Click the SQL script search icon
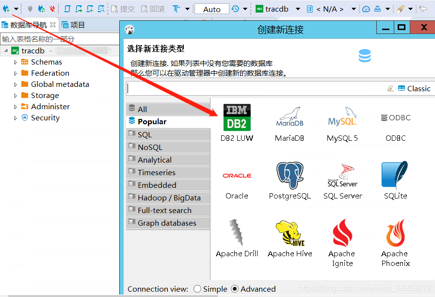 (x=101, y=9)
